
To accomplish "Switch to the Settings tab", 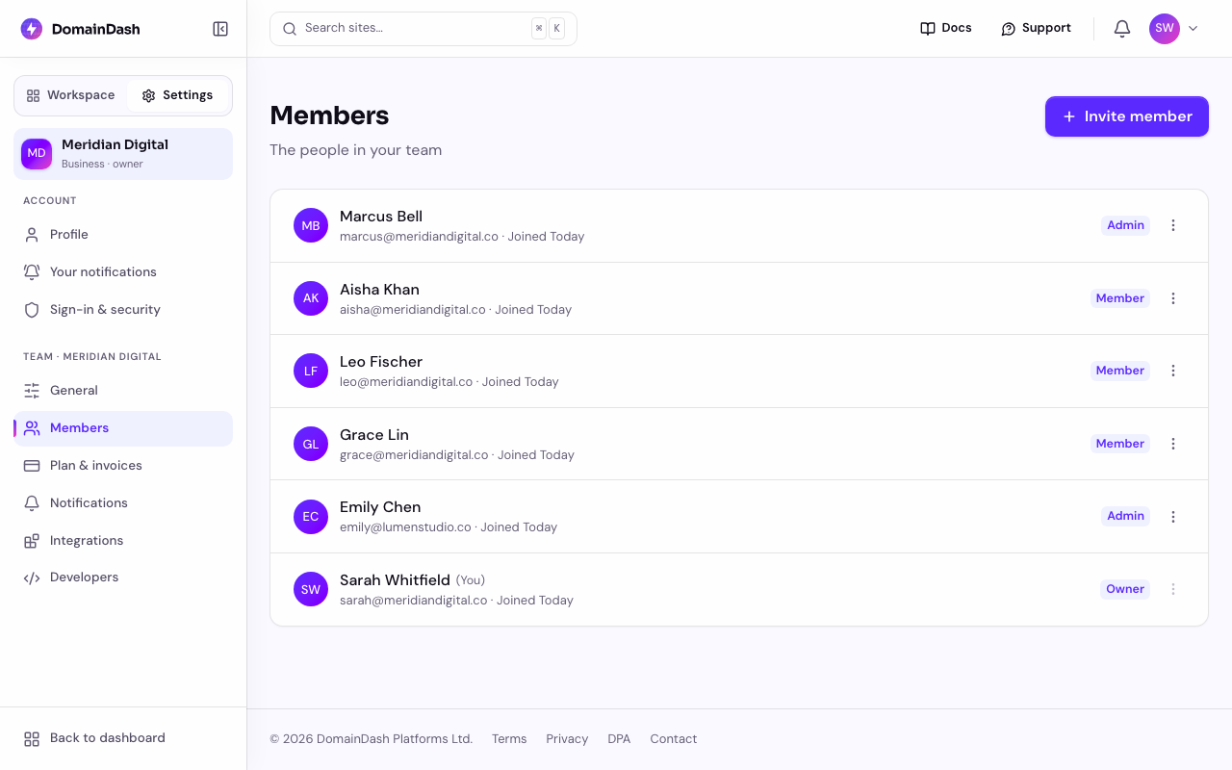I will tap(177, 95).
